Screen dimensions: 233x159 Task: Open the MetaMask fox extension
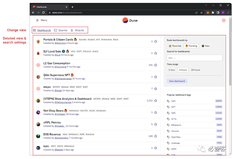point(208,13)
